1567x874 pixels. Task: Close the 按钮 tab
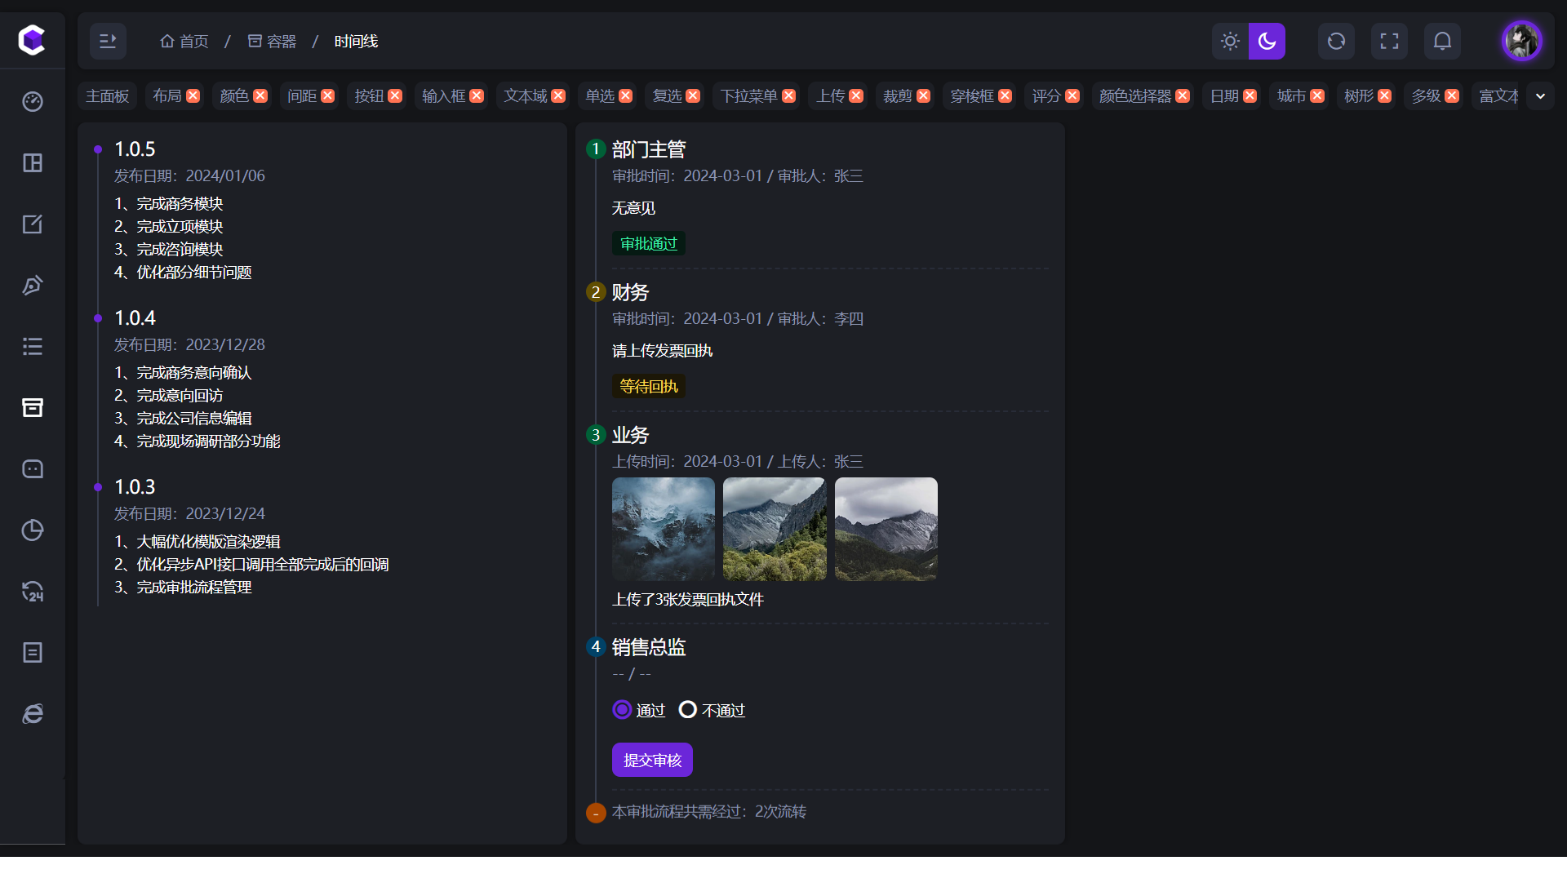pos(395,95)
